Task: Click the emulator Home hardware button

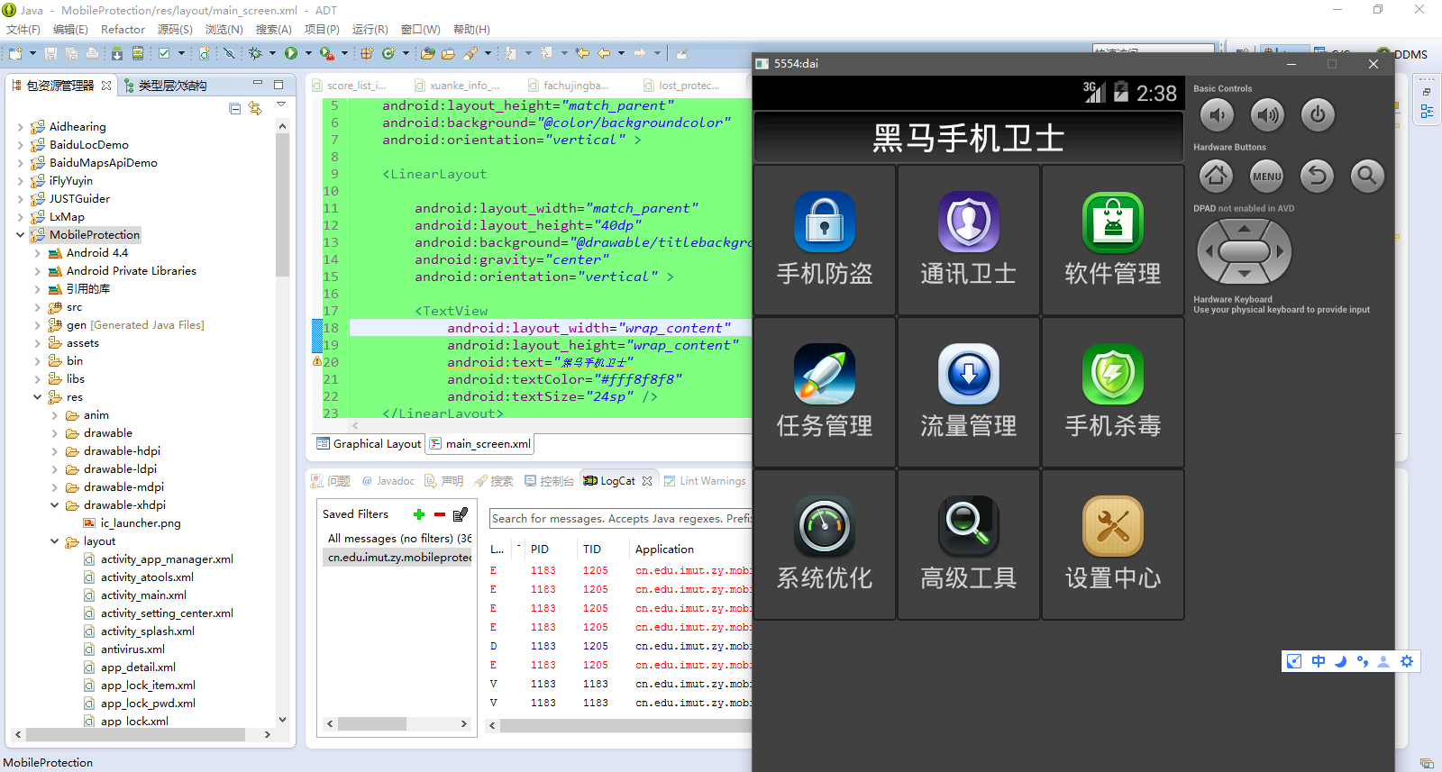Action: [1217, 176]
